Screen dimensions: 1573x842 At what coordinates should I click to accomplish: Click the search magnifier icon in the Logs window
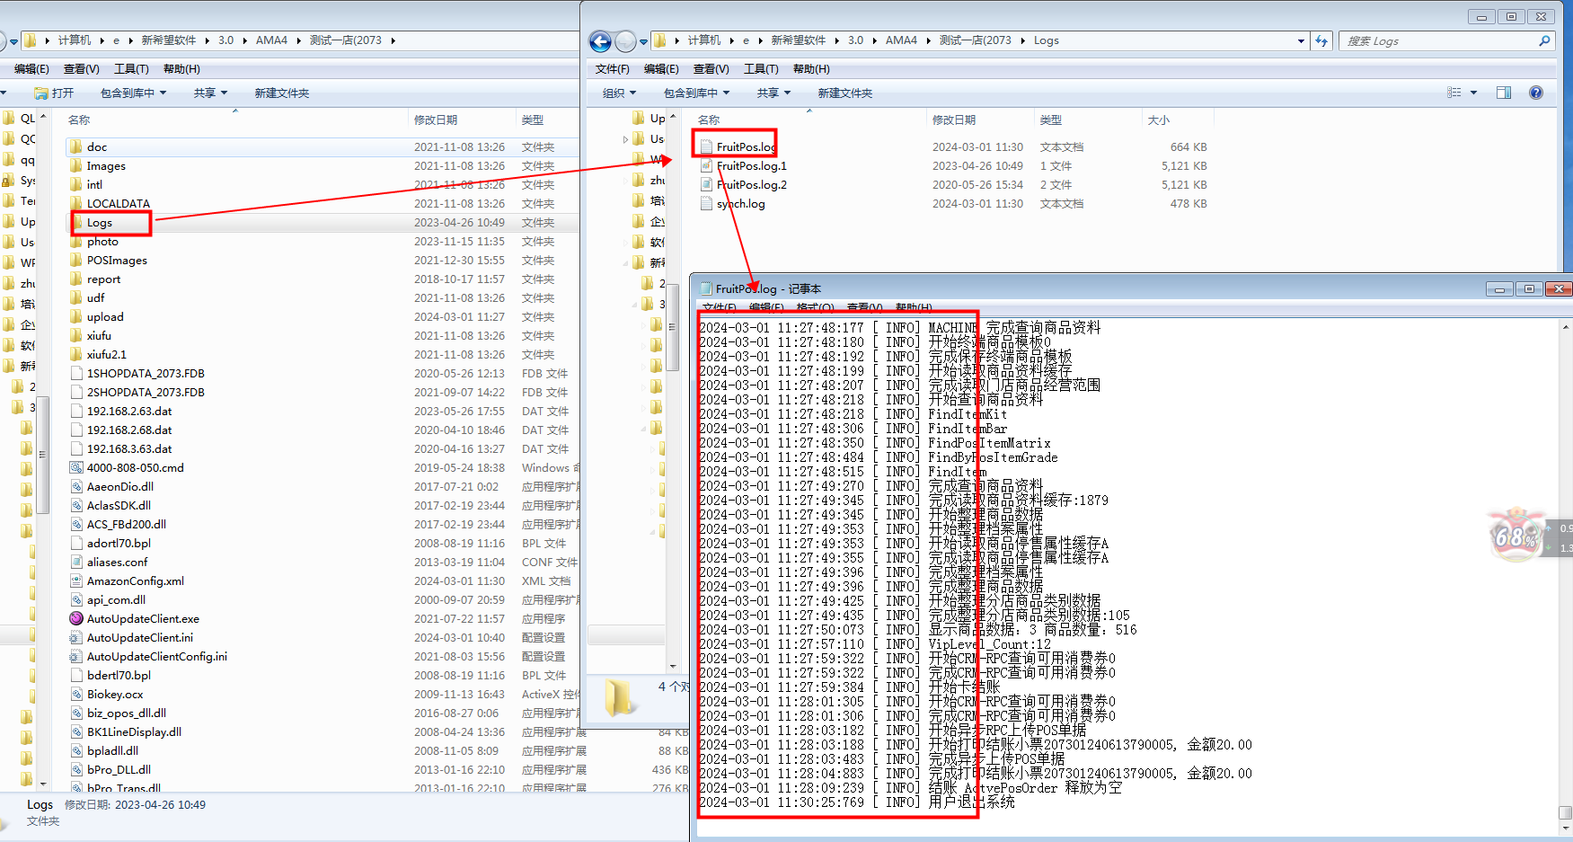(1544, 40)
